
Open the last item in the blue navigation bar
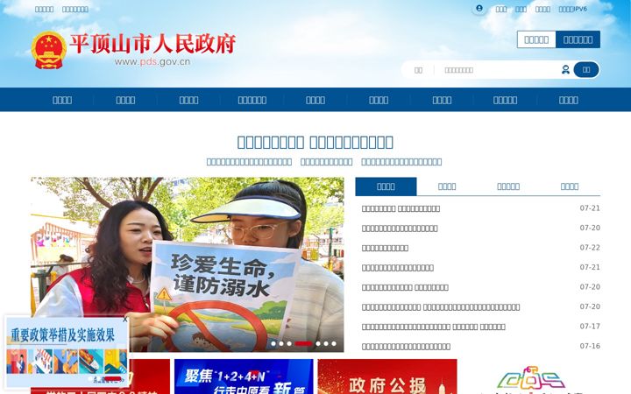click(568, 100)
